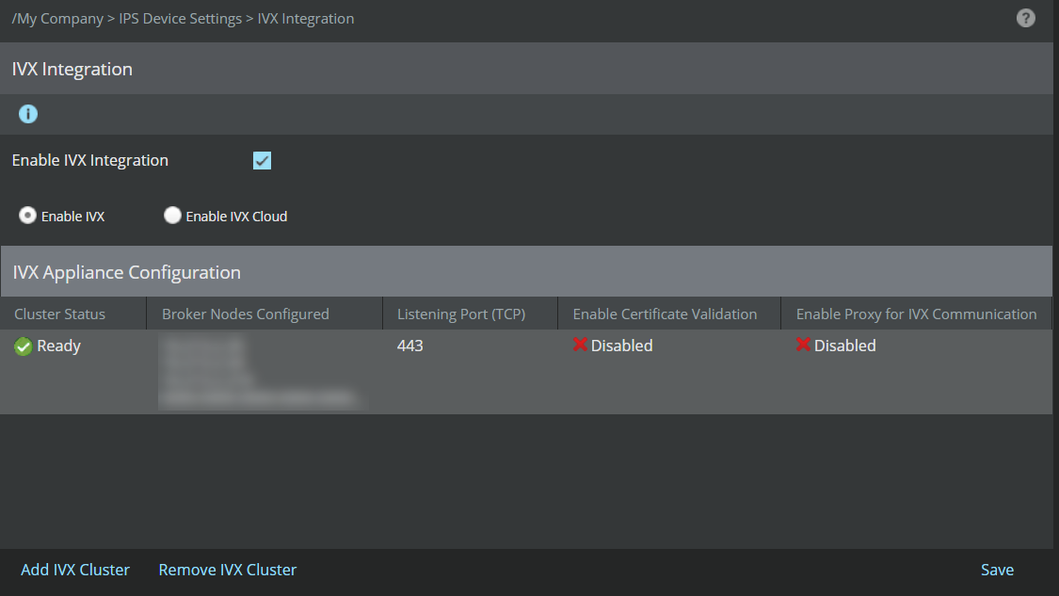Screen dimensions: 1059x596
Task: Click Disabled text under Proxy for IVX Communication
Action: [x=845, y=346]
